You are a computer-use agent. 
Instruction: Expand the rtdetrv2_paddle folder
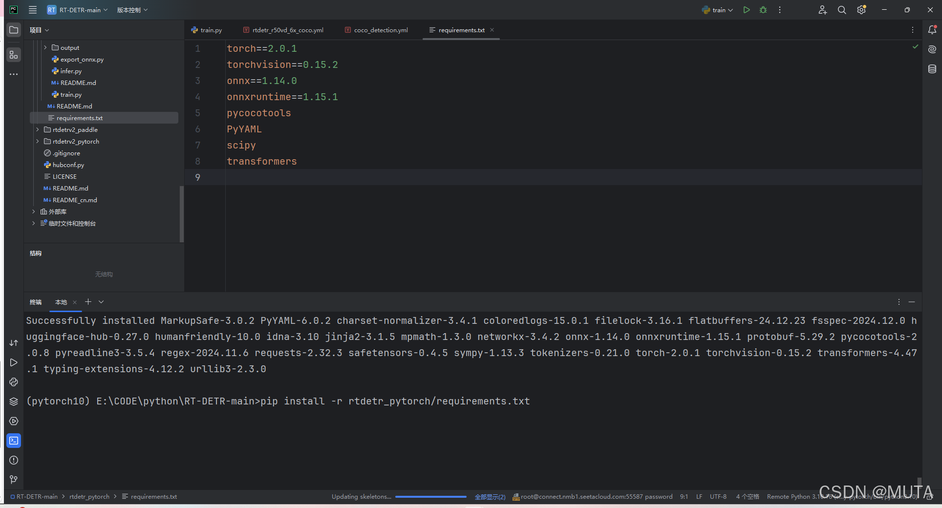tap(38, 130)
